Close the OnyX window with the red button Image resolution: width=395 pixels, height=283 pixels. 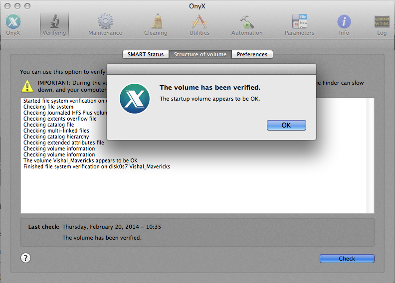click(7, 5)
